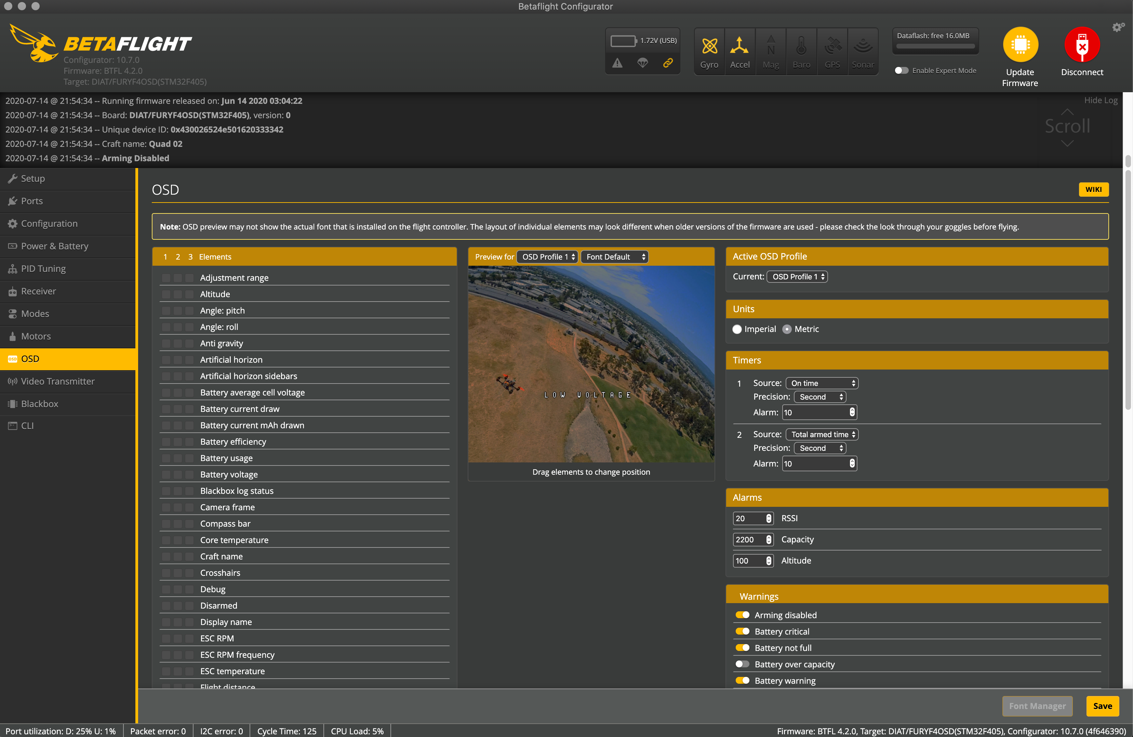1133x737 pixels.
Task: Click the yellow Save button
Action: pyautogui.click(x=1102, y=706)
